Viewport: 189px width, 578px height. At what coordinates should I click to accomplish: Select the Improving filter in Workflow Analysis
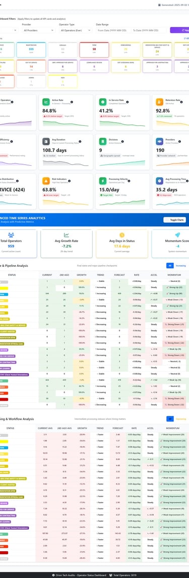point(180,419)
